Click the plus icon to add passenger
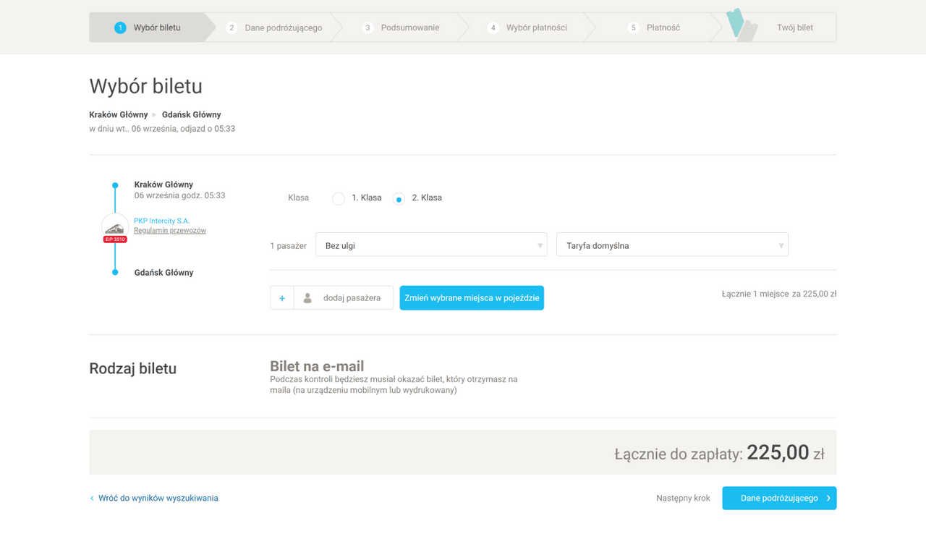Screen dimensions: 926x534 (282, 298)
